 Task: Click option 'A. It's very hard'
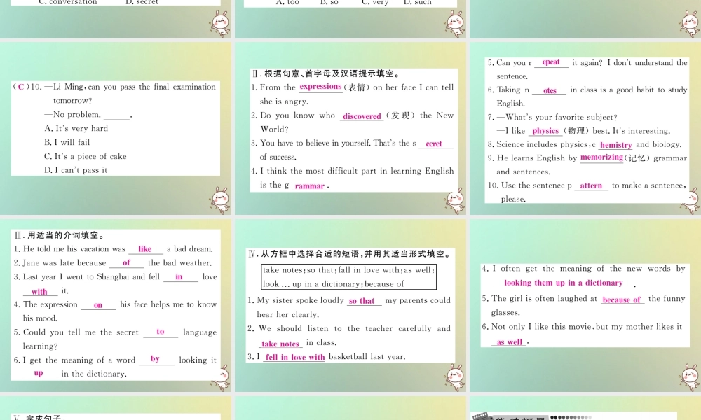pos(76,129)
